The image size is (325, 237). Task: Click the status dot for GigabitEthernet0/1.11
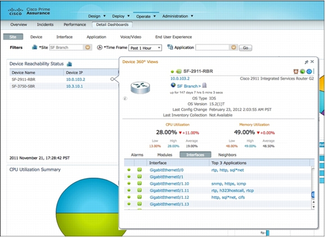(129, 190)
